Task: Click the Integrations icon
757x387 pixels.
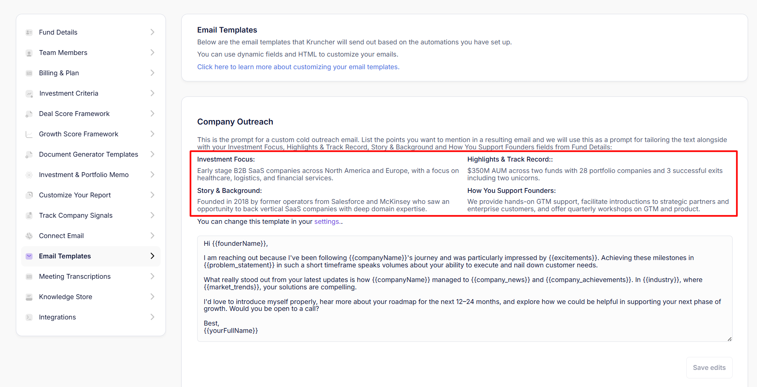Action: [29, 317]
